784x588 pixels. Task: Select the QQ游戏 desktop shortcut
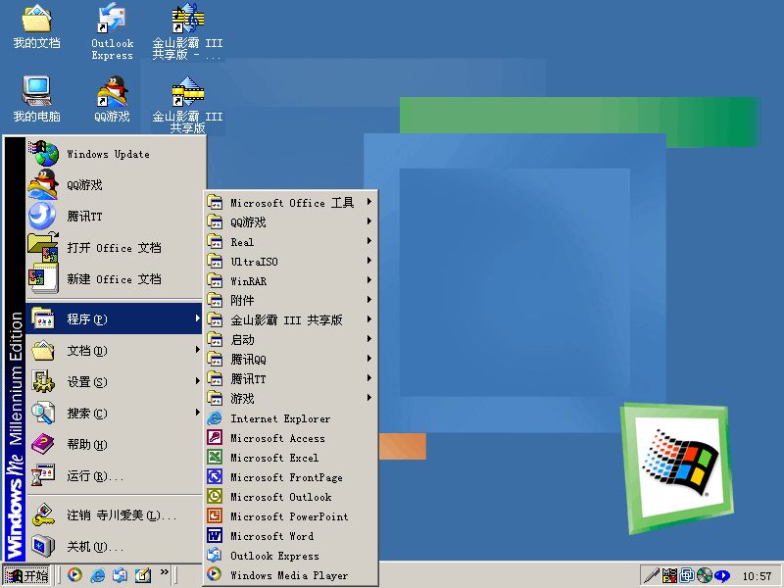pyautogui.click(x=112, y=99)
